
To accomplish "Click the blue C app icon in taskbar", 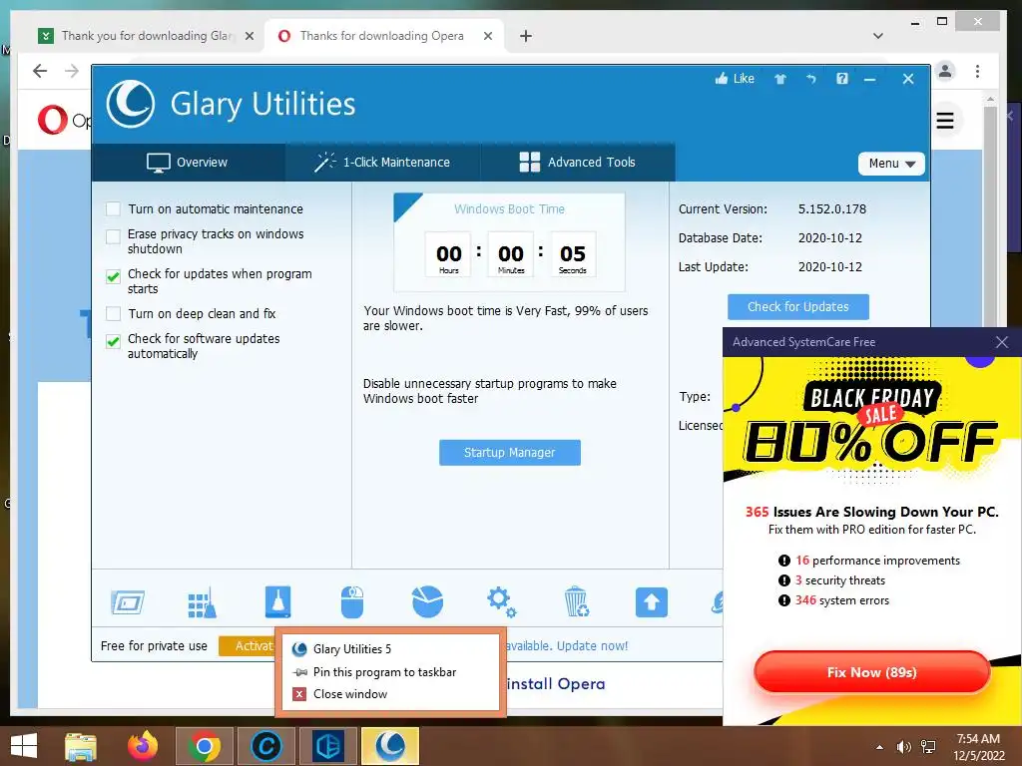I will (x=265, y=746).
